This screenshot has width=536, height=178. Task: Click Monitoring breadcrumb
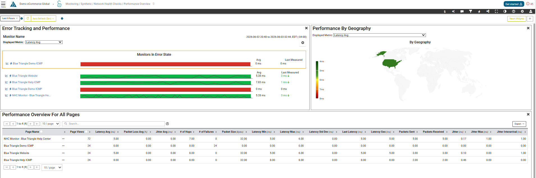(x=72, y=4)
